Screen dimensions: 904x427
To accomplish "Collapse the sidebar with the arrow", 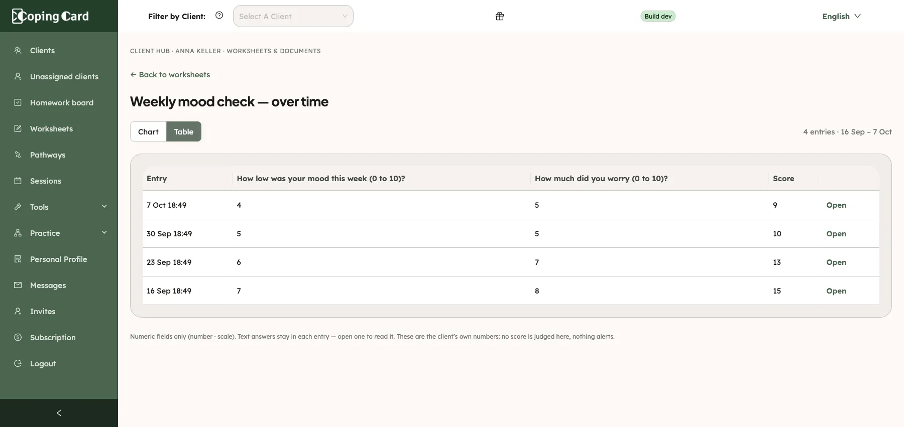I will tap(59, 413).
